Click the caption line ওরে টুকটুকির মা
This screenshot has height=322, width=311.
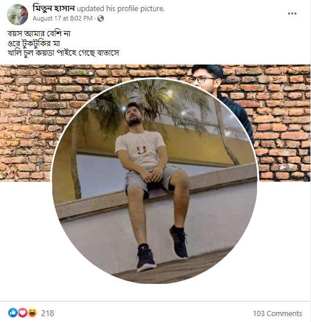pos(33,43)
